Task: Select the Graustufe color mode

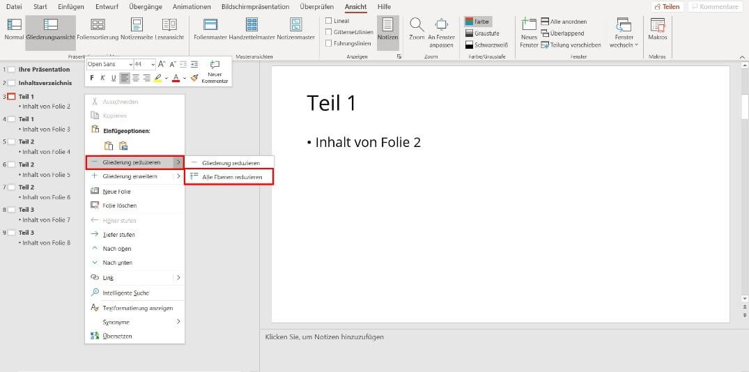Action: point(486,33)
